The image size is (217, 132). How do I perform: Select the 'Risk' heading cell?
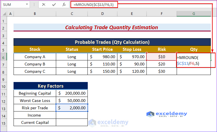click(x=162, y=49)
